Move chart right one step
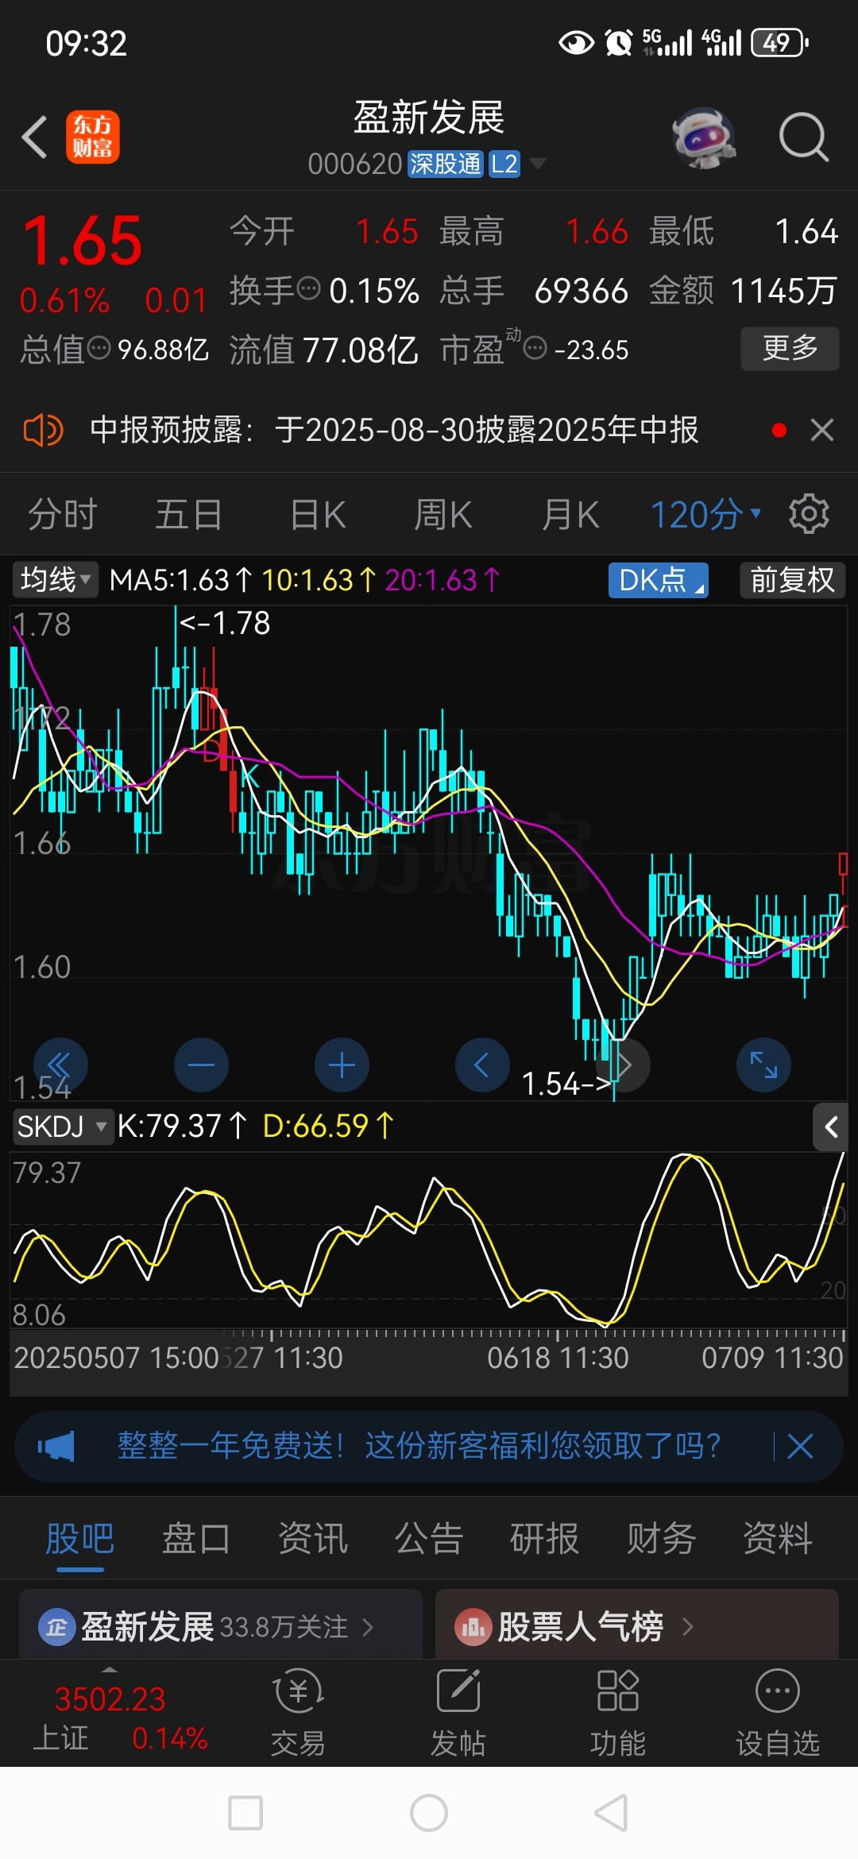 pyautogui.click(x=624, y=1065)
